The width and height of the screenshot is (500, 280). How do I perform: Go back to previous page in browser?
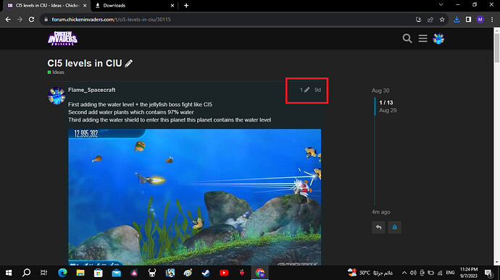point(8,20)
